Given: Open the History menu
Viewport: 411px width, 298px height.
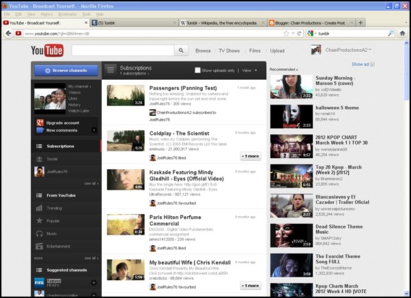Looking at the screenshot, I should pos(46,14).
